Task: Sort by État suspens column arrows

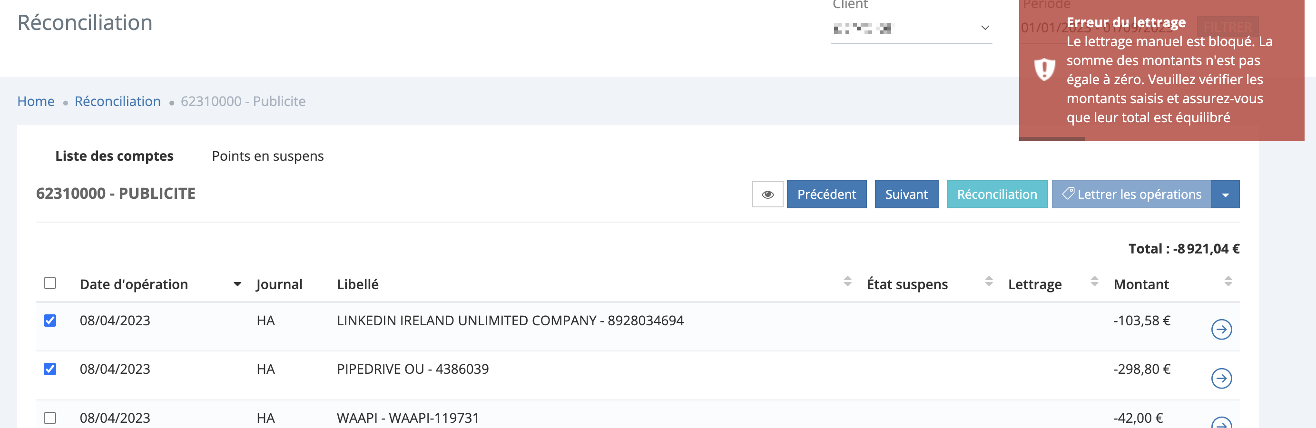Action: 989,282
